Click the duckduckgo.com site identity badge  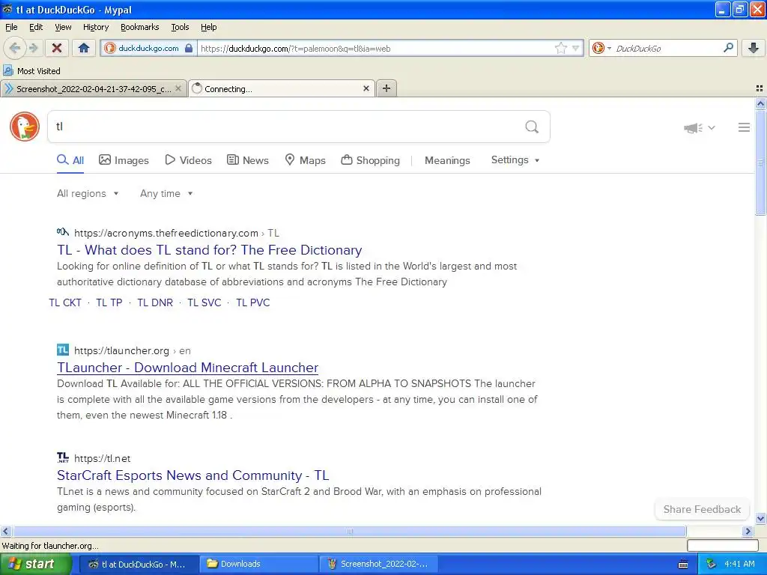pyautogui.click(x=149, y=48)
